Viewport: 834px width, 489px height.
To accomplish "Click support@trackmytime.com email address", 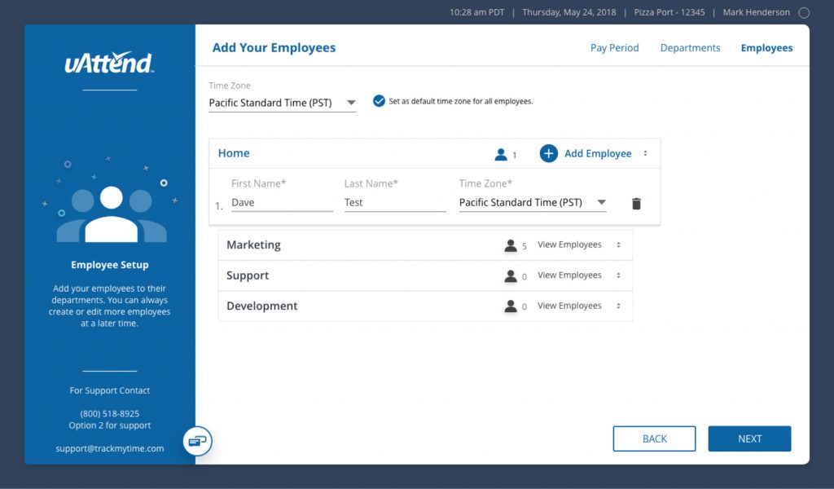I will click(110, 448).
